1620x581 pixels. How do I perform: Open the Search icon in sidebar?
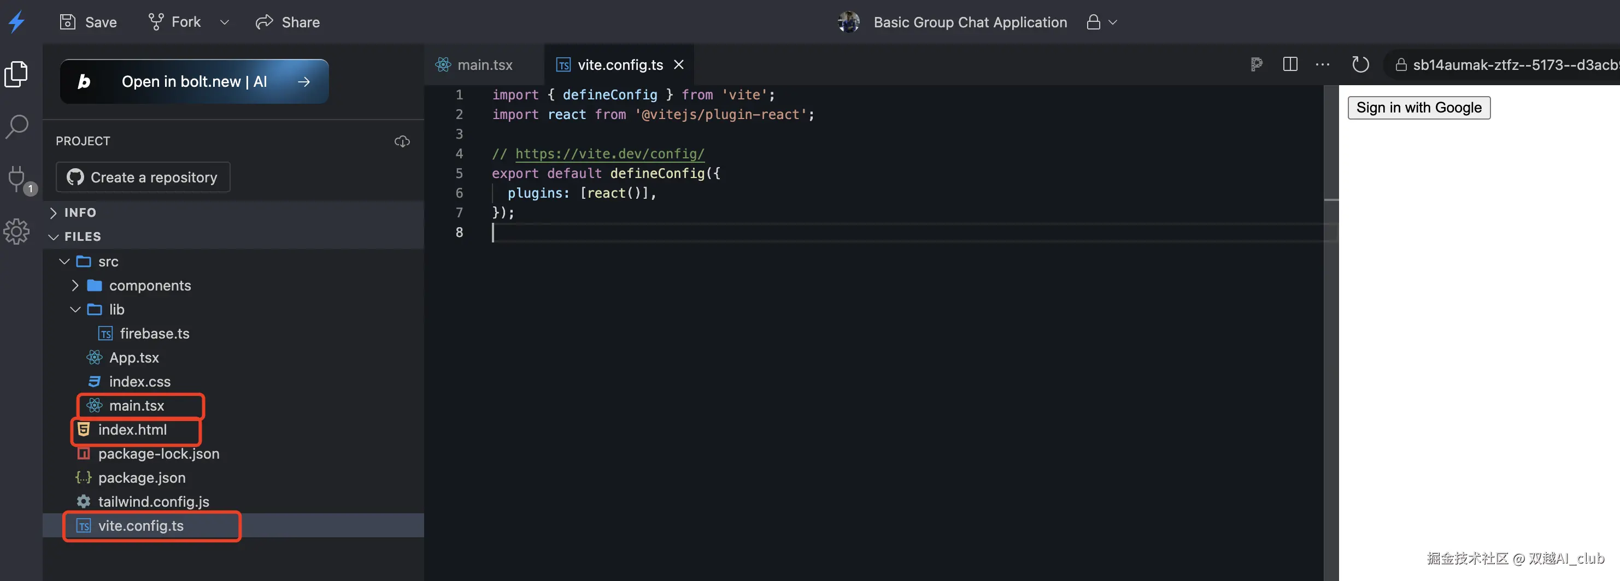[16, 127]
